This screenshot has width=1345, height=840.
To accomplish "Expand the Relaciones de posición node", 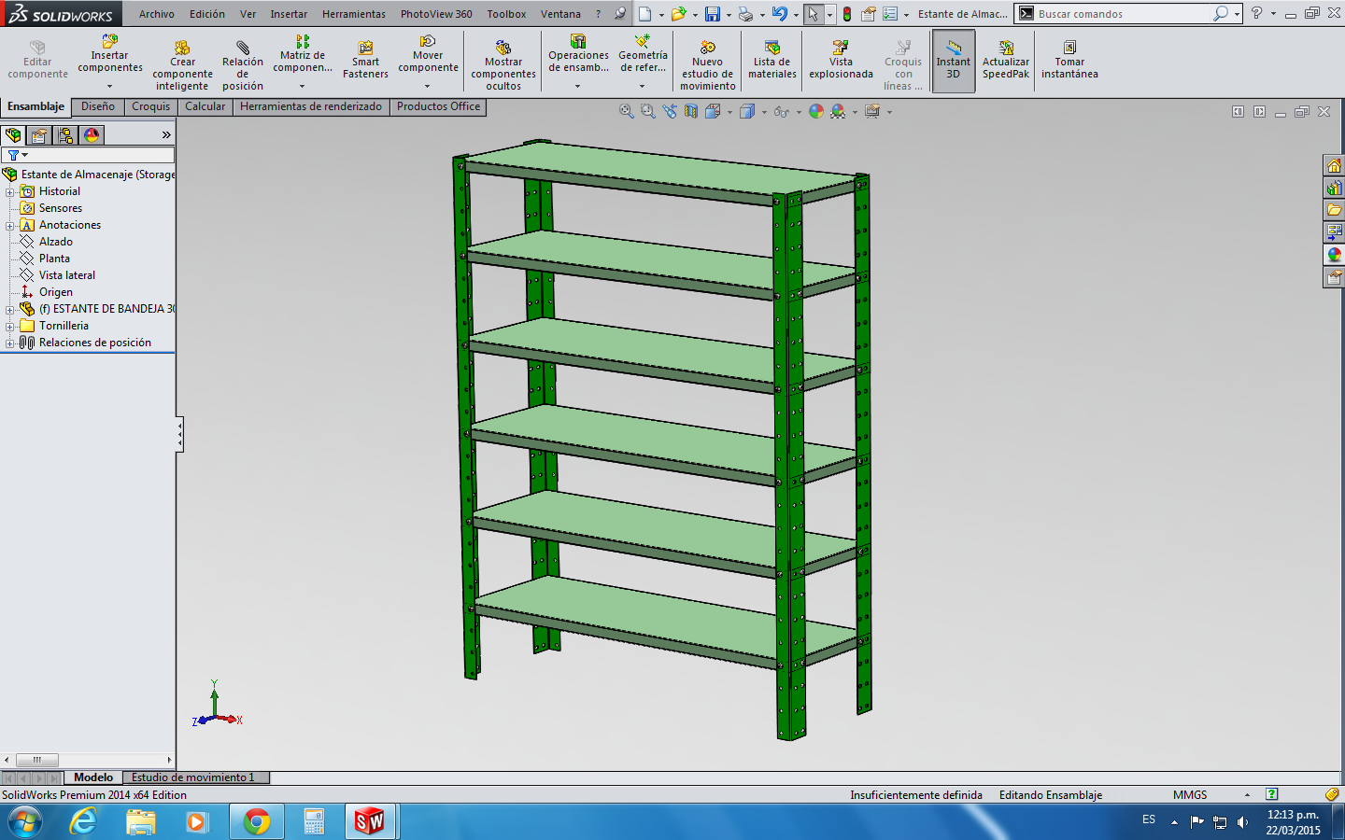I will click(9, 343).
